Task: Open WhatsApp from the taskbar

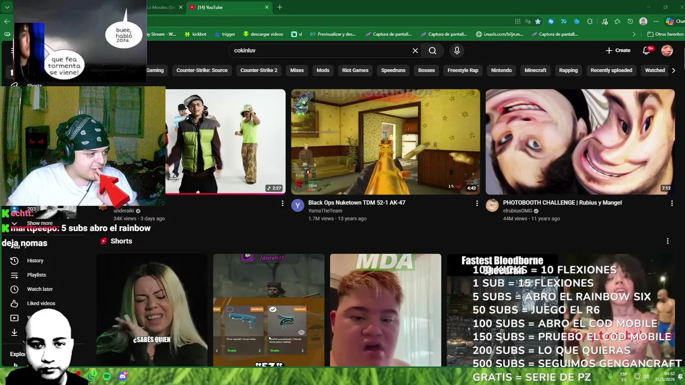Action: click(x=92, y=376)
